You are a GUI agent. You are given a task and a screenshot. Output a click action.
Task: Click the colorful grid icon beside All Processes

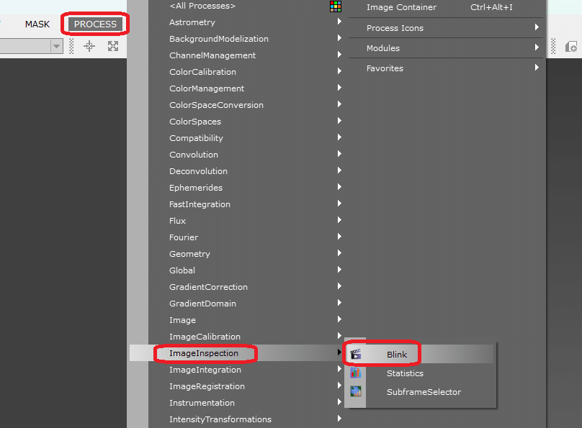point(336,6)
